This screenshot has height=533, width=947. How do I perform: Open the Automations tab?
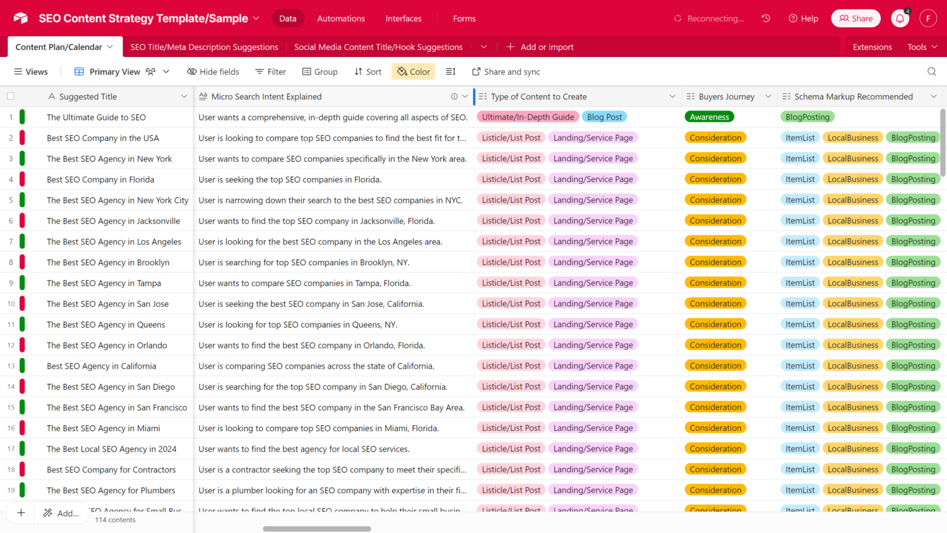click(x=341, y=19)
